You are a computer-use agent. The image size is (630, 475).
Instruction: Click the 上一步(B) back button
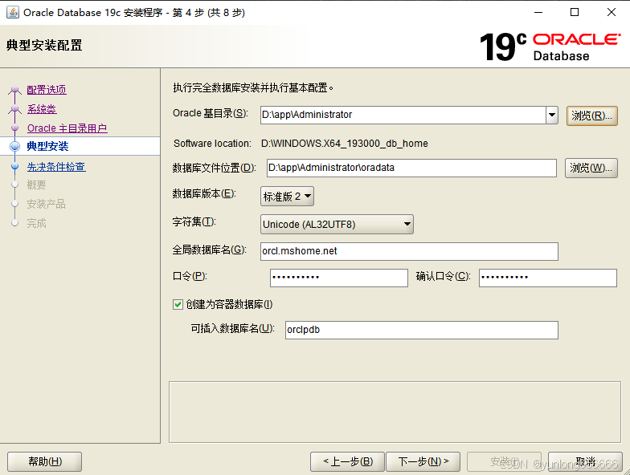coord(347,461)
